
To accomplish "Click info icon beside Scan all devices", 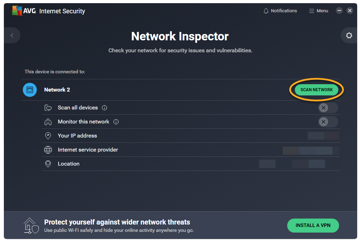I will 104,108.
